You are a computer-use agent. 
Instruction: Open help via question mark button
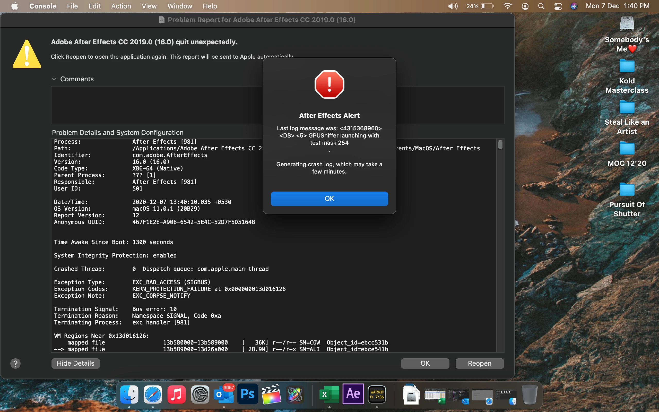[x=15, y=363]
